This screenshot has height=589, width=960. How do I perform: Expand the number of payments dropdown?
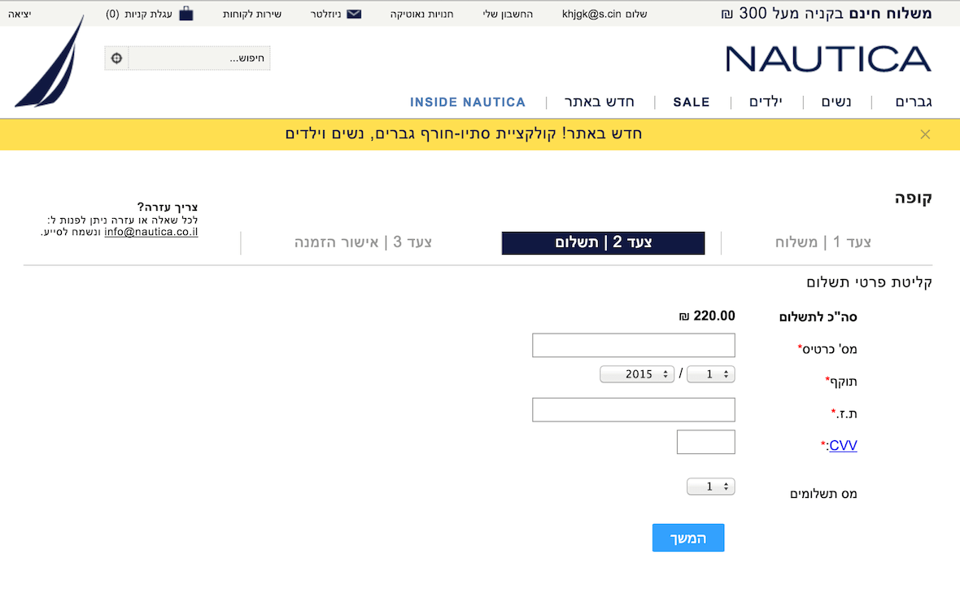[711, 486]
